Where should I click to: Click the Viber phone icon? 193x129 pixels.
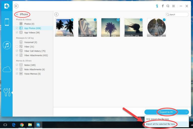click(x=21, y=46)
